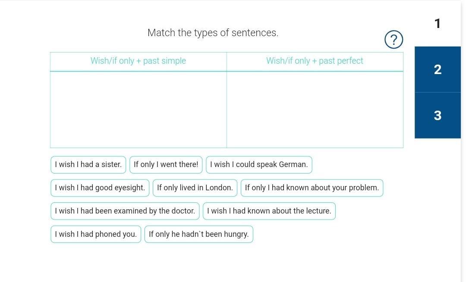The width and height of the screenshot is (466, 282).
Task: Choose 'I wish I had good eyesight.' card
Action: (100, 188)
